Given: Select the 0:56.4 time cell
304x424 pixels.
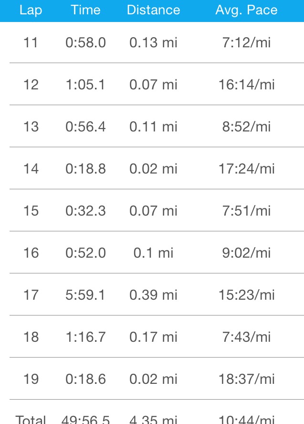Looking at the screenshot, I should (x=85, y=127).
